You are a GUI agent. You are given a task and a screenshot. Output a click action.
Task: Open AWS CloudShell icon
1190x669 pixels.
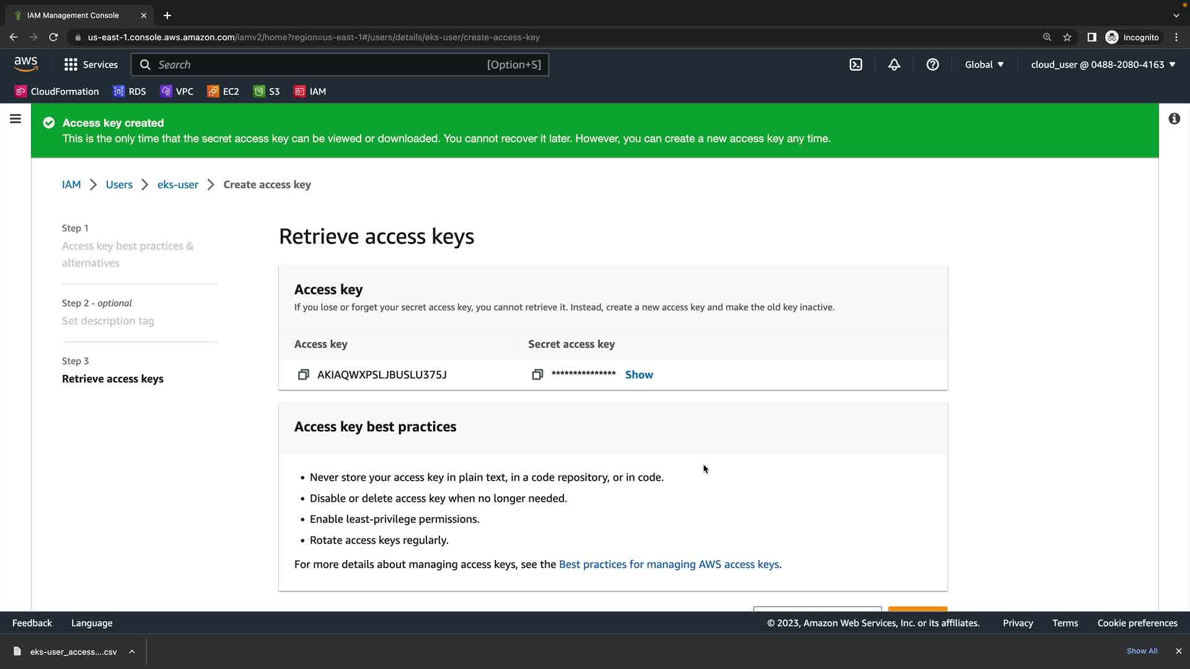[855, 64]
